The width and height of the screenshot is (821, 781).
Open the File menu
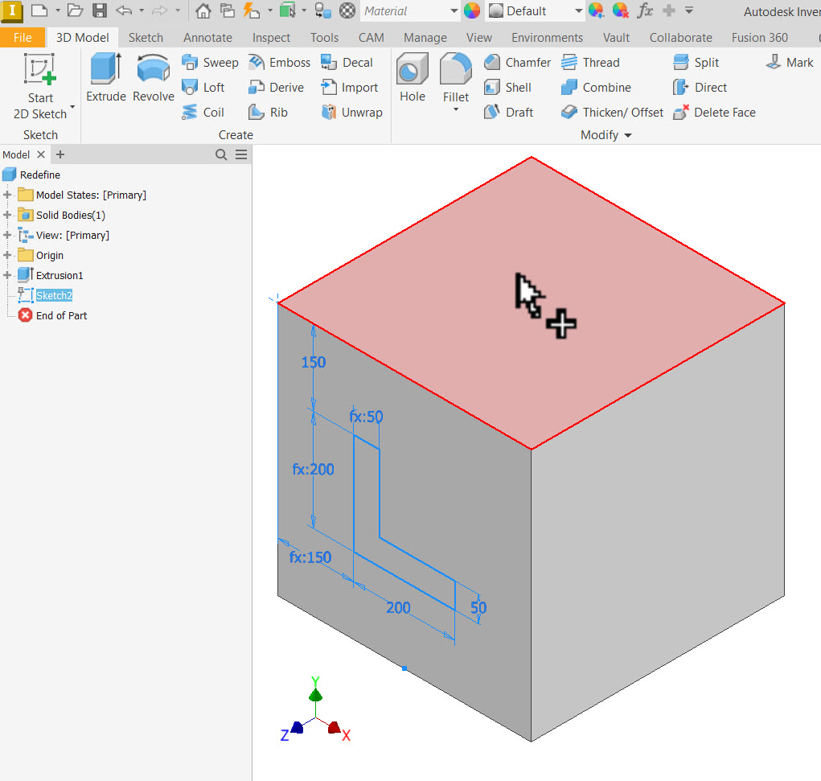click(x=23, y=38)
